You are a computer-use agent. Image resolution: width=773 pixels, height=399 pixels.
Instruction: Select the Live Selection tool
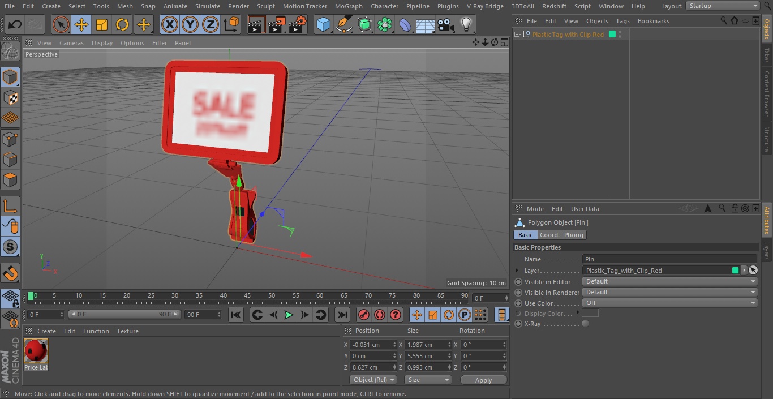[61, 24]
